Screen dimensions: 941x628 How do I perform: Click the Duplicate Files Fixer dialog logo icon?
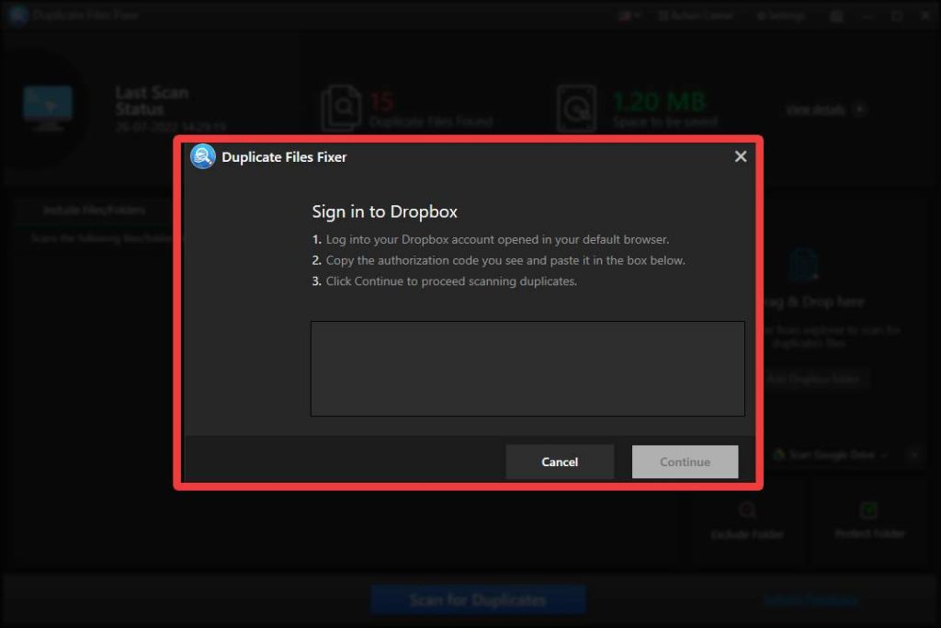coord(203,156)
